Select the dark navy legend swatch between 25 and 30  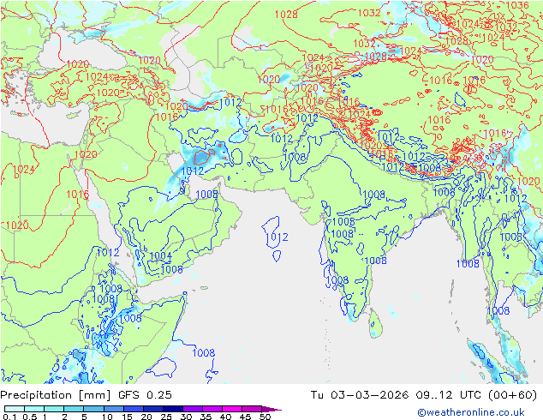point(172,409)
